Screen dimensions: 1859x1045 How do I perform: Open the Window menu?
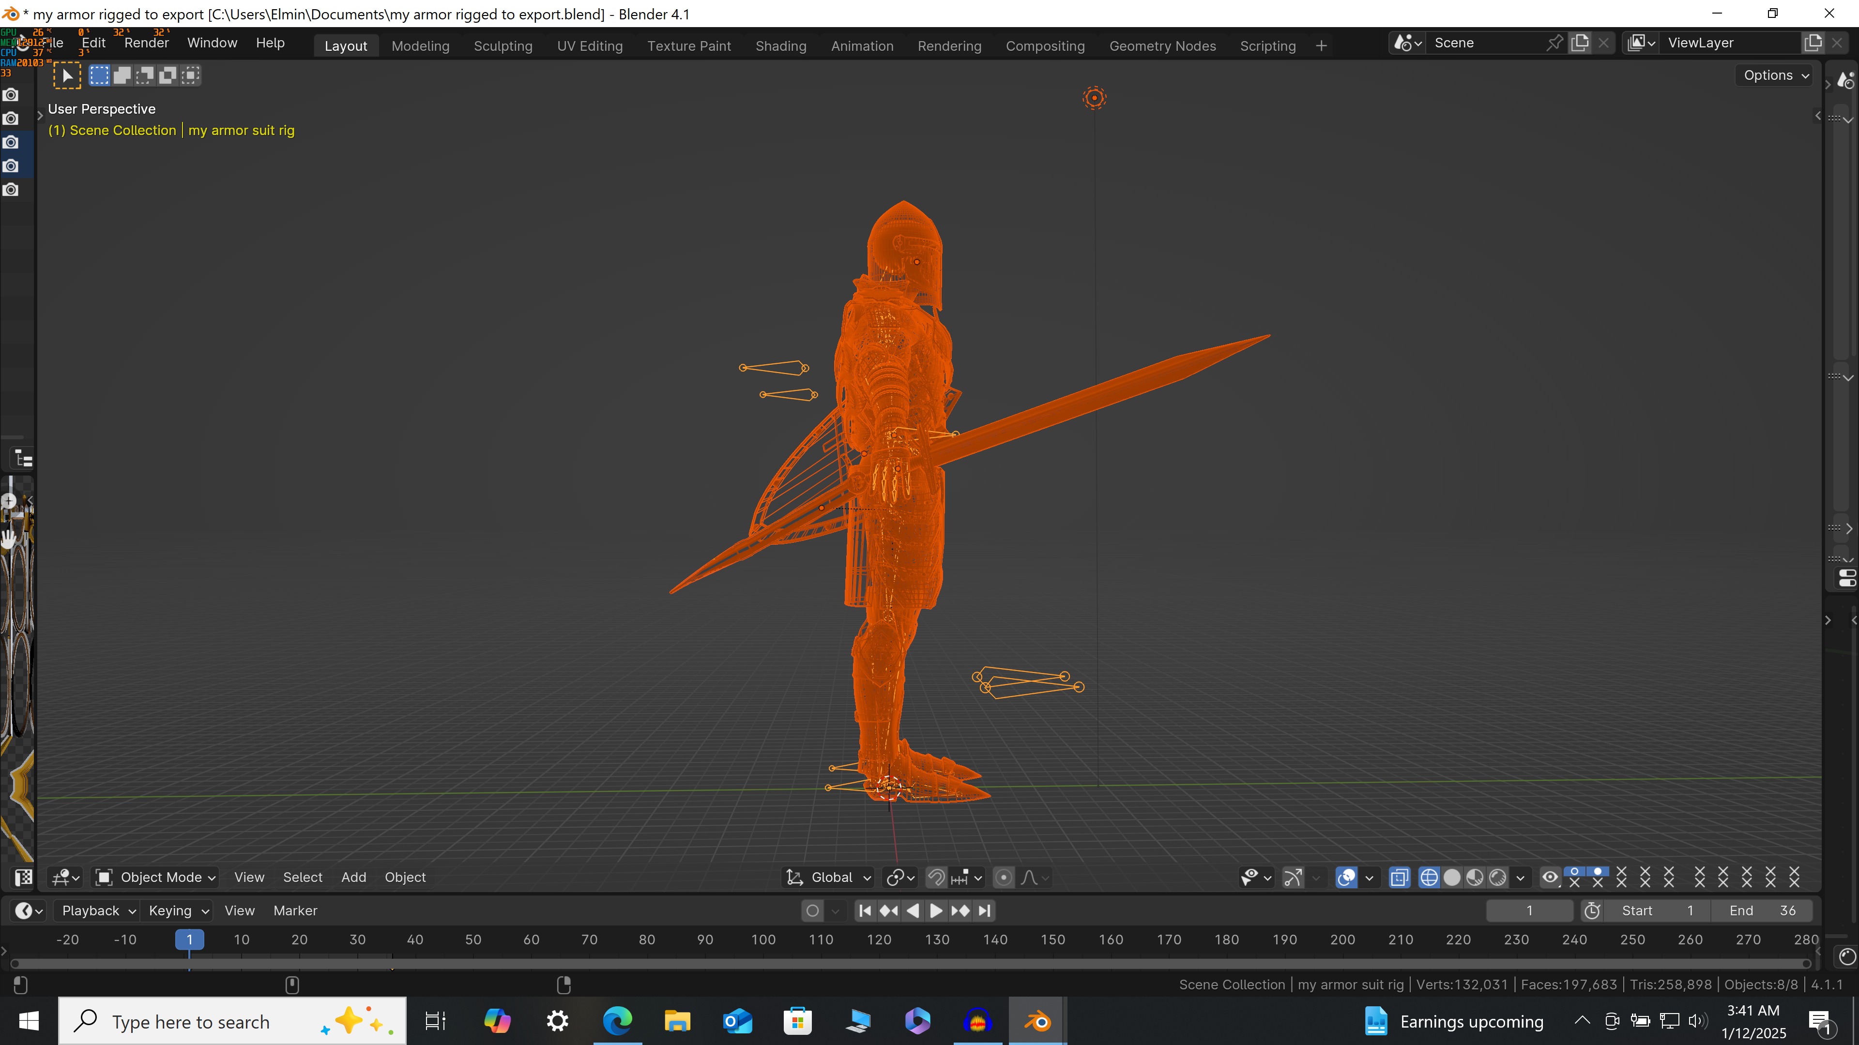212,43
